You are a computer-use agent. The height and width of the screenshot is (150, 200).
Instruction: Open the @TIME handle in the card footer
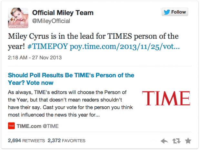pos(51,126)
